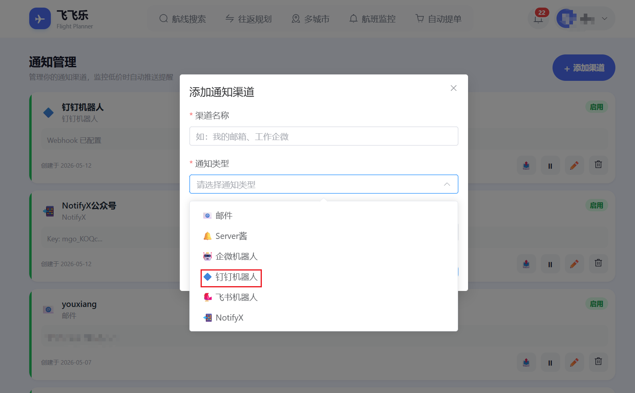Pause the 钉钉机器人 channel
Image resolution: width=635 pixels, height=393 pixels.
click(550, 165)
